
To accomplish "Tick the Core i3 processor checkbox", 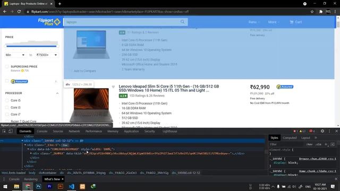I will 7,107.
